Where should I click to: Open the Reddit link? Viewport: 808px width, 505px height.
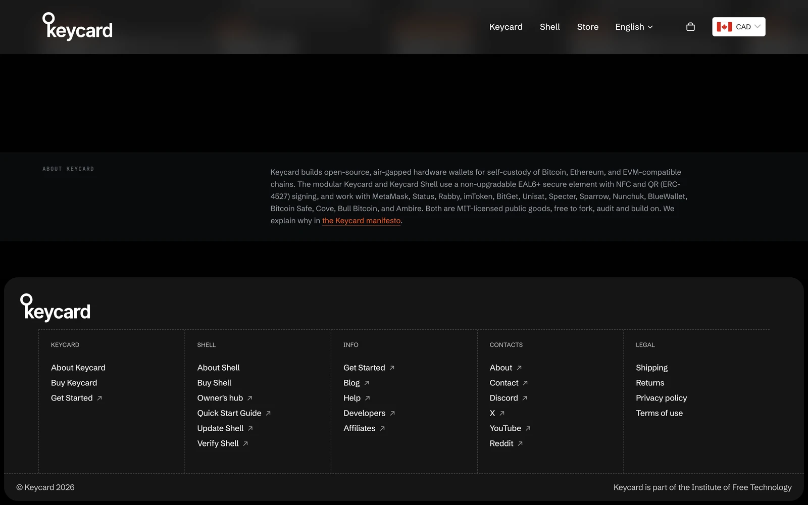[x=501, y=443]
